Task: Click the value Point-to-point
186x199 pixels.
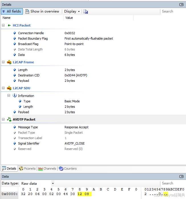Action: [x=74, y=44]
